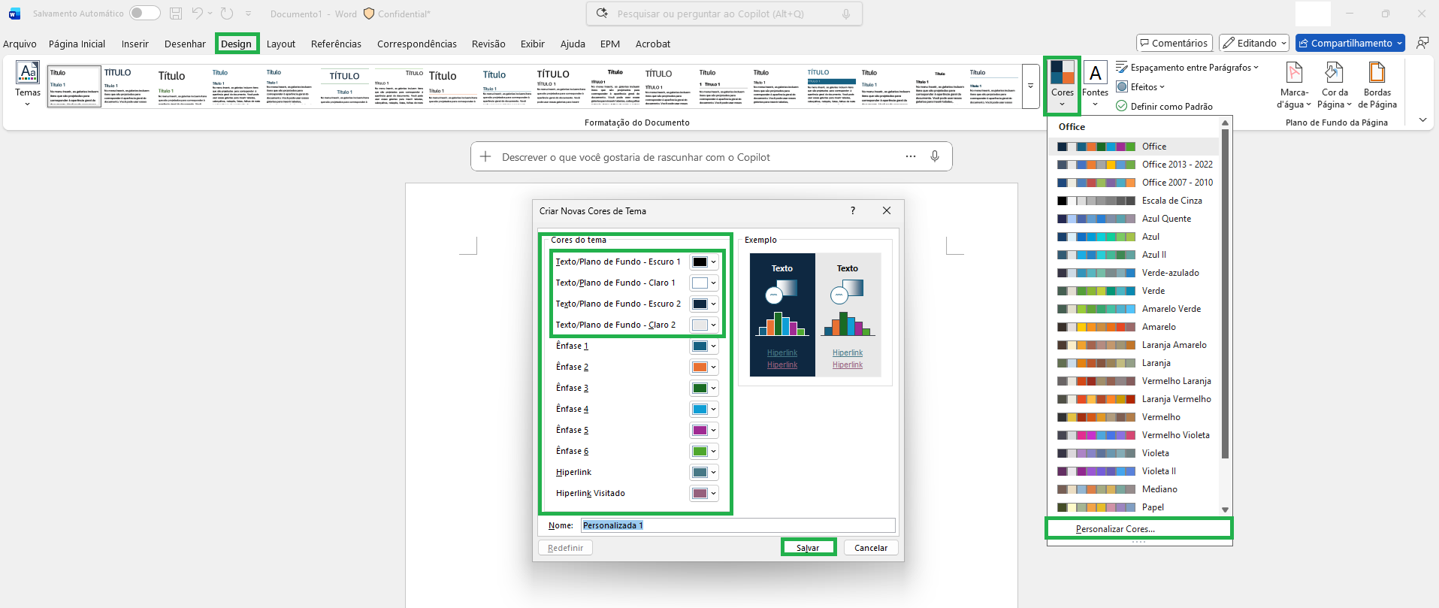The width and height of the screenshot is (1439, 608).
Task: Open the three-dots menu in Copilot box
Action: [x=911, y=156]
